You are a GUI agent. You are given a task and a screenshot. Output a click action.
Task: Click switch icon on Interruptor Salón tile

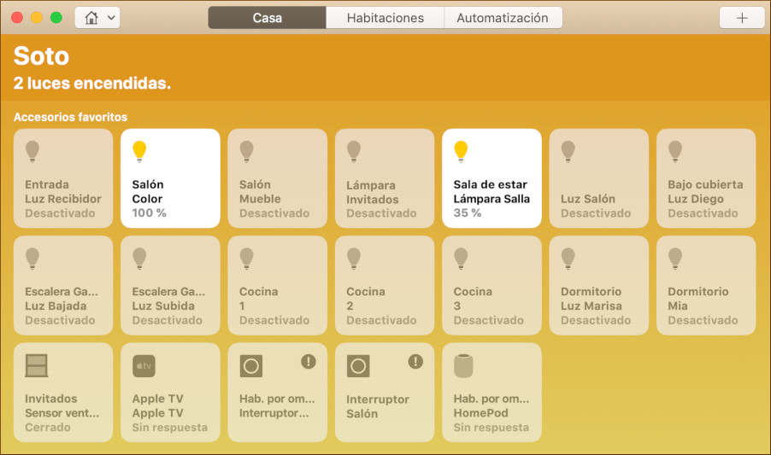[358, 365]
